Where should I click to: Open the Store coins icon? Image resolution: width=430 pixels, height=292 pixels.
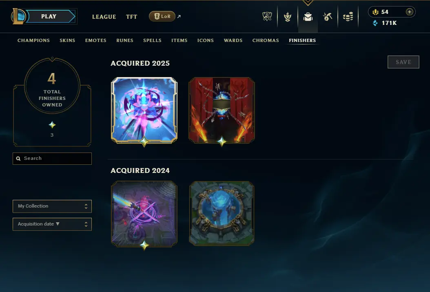[x=348, y=17]
